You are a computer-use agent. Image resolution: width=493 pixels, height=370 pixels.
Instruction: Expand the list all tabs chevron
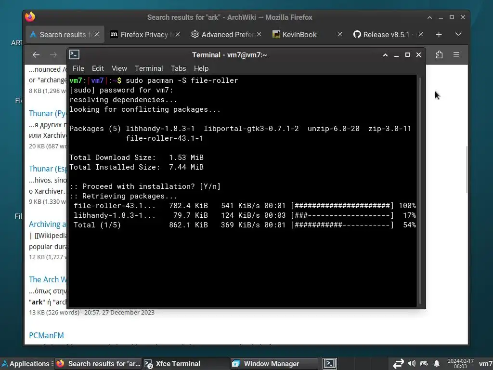458,34
